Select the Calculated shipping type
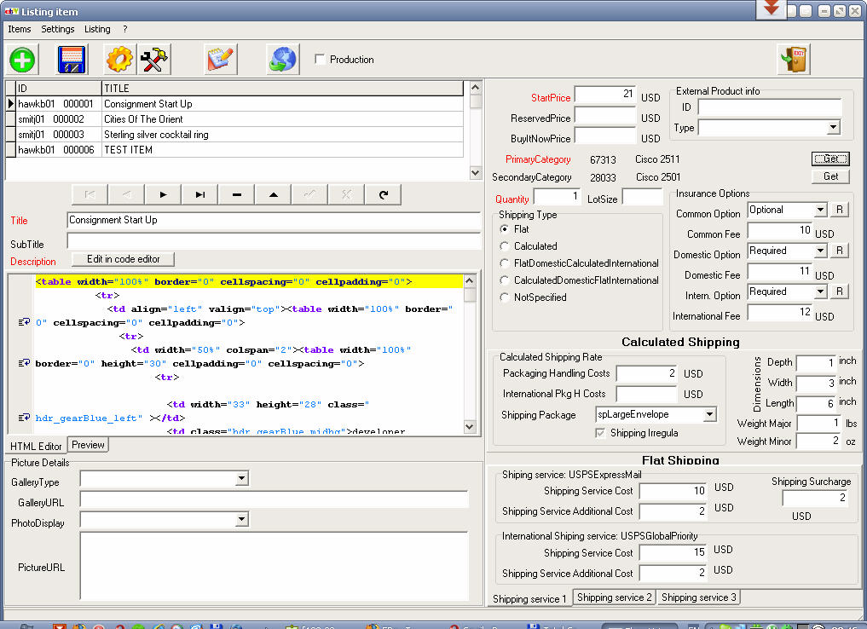This screenshot has width=867, height=629. (x=505, y=246)
